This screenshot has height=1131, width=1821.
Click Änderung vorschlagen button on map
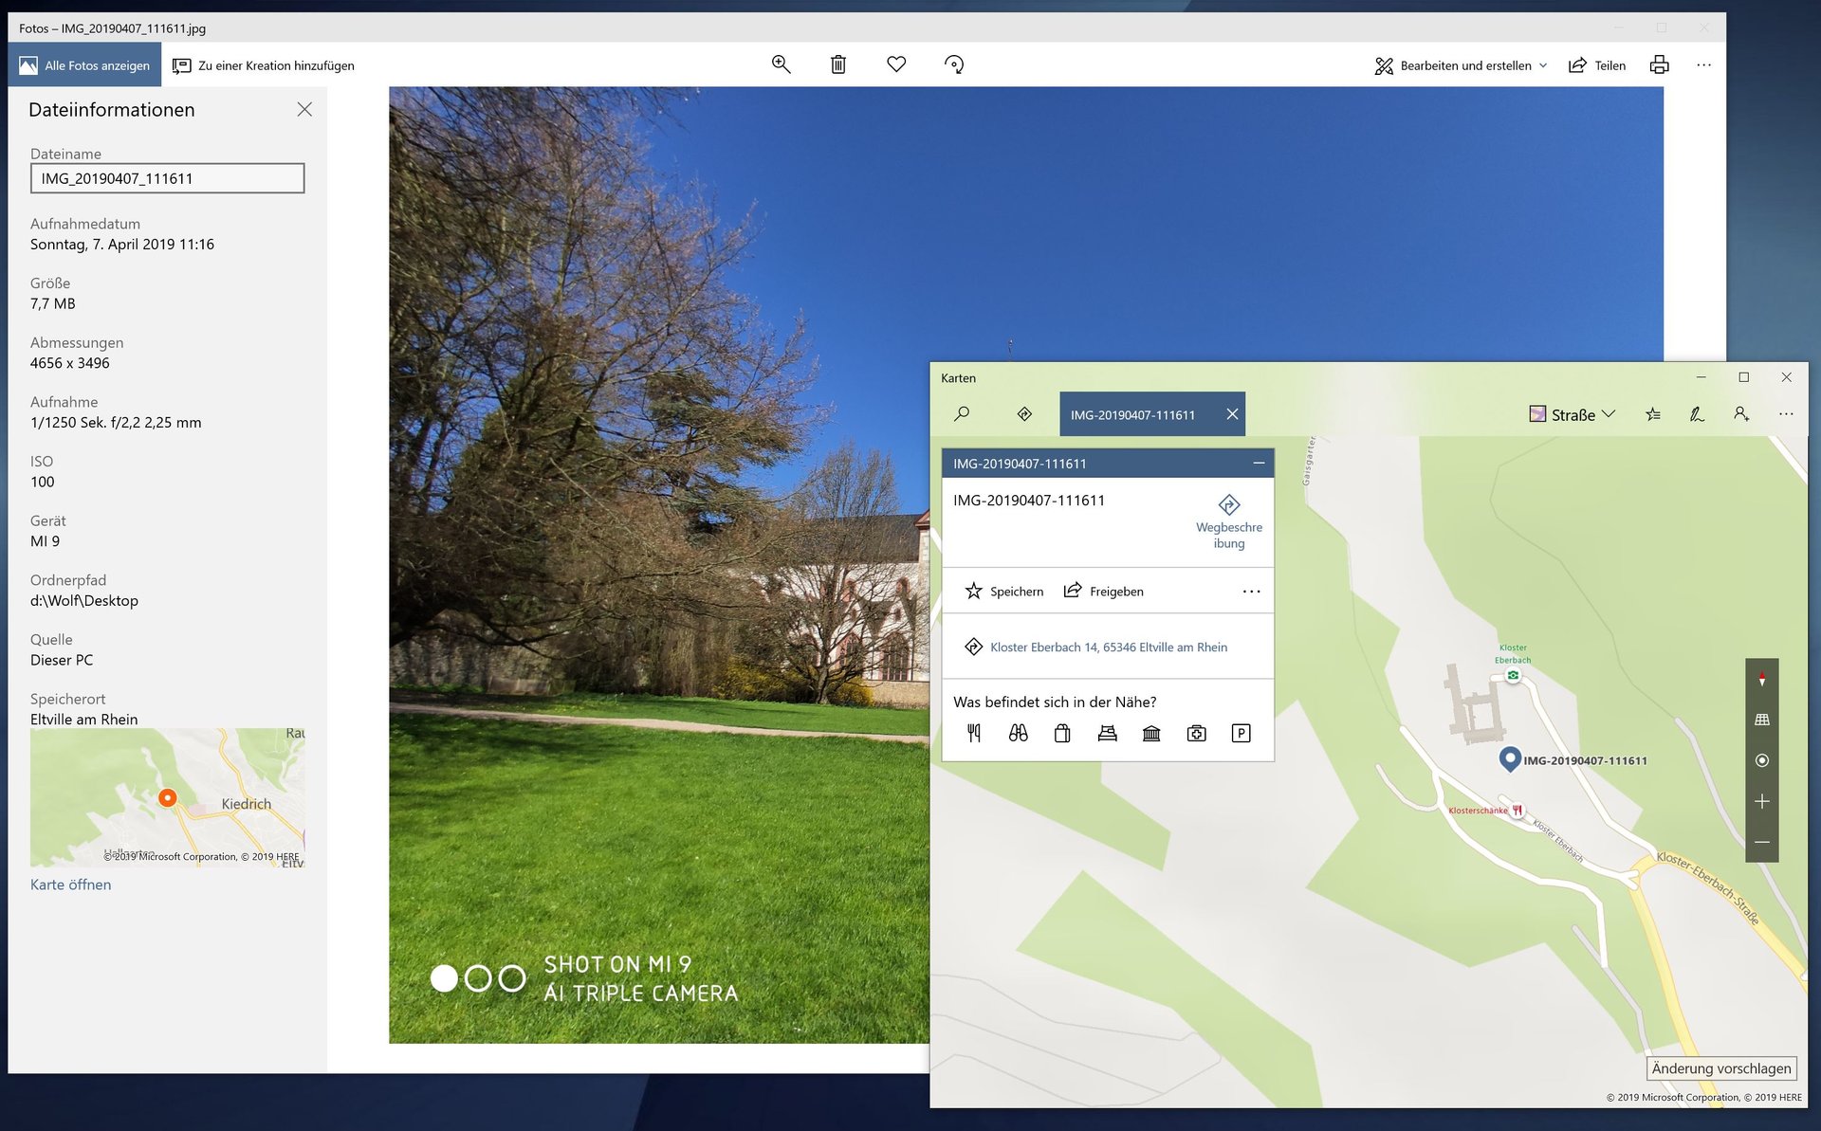1720,1068
